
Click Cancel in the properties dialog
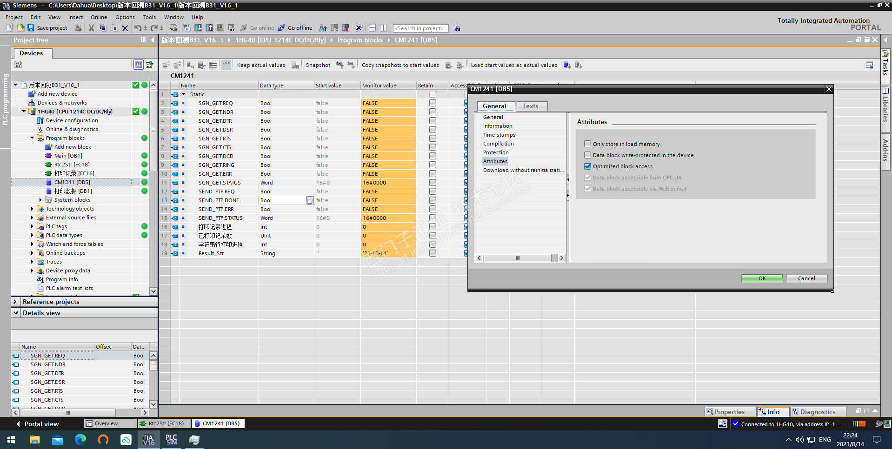[x=806, y=278]
